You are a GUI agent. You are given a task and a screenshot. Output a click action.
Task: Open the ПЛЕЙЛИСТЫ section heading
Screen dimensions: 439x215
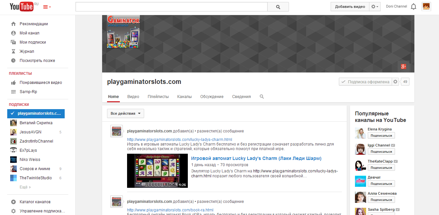[x=20, y=74]
